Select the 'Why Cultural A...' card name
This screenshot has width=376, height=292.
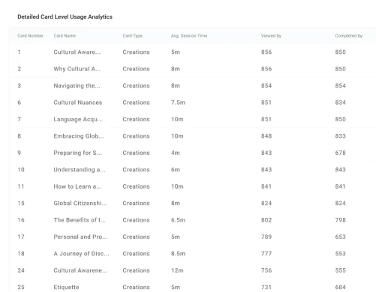[x=77, y=69]
